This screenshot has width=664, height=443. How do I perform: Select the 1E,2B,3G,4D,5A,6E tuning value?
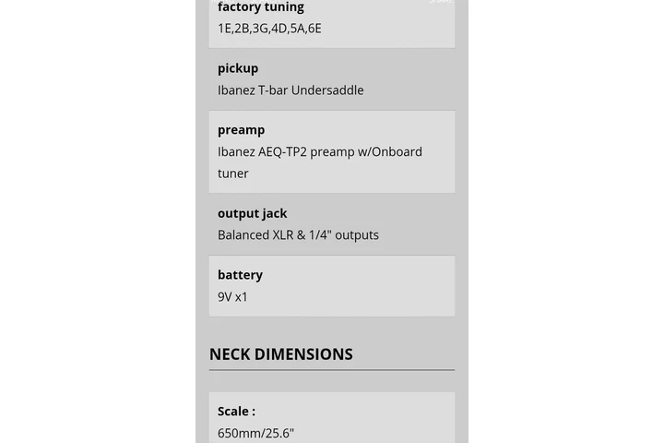click(269, 29)
